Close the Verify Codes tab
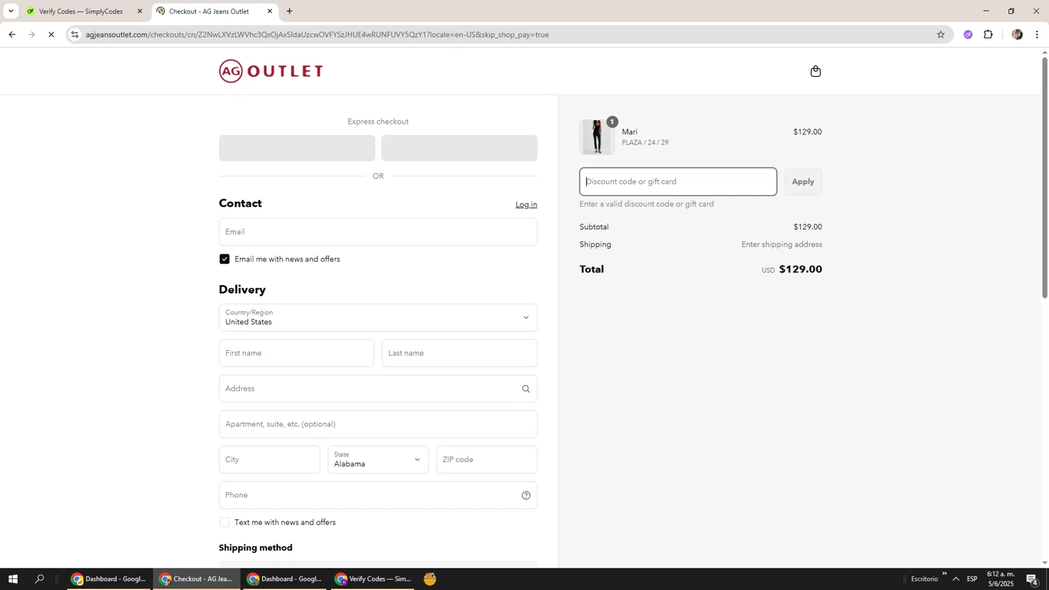 (140, 11)
